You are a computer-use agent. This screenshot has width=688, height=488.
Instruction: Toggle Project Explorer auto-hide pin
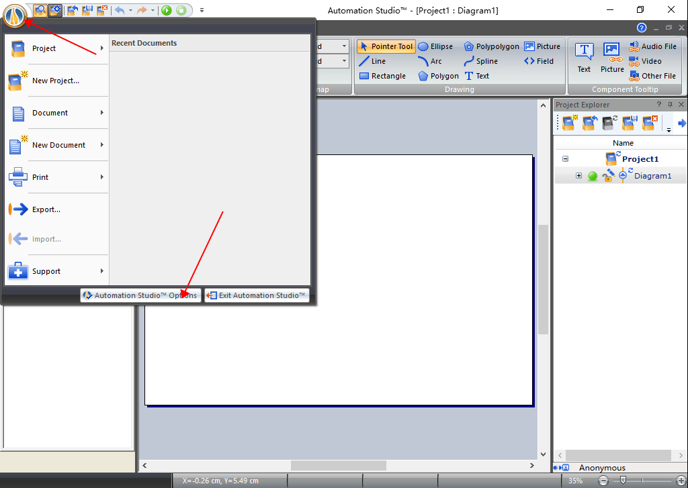click(670, 104)
